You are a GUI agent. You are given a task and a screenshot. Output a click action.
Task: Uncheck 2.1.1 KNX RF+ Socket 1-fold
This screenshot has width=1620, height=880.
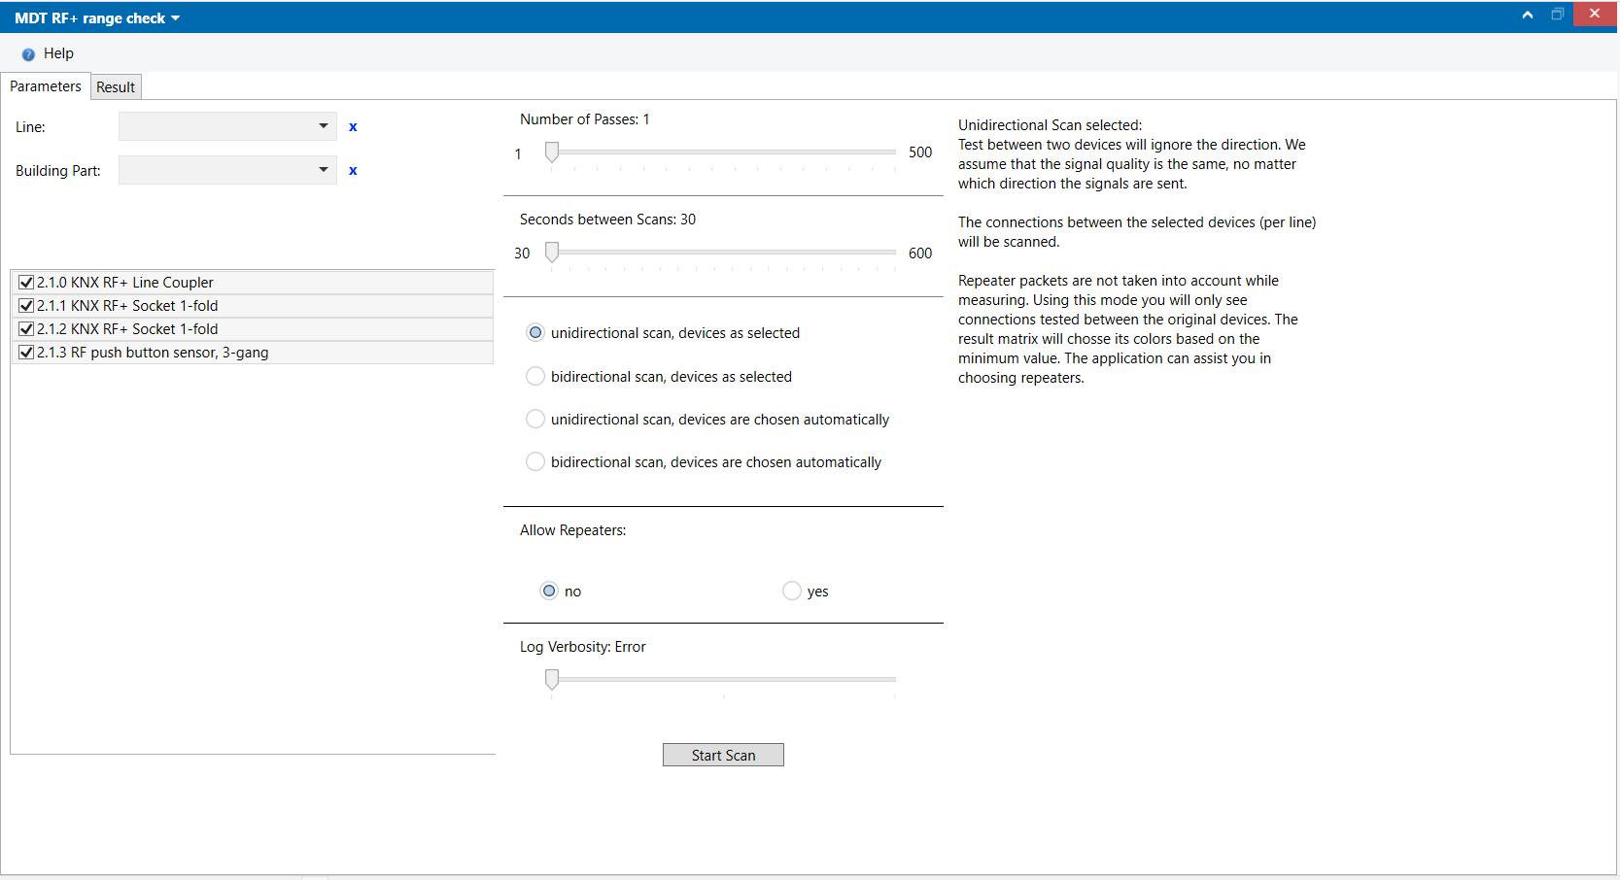click(x=26, y=306)
